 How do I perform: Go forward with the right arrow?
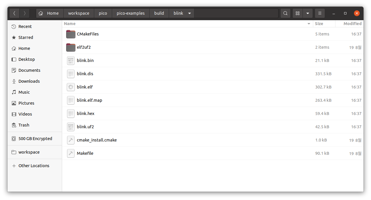coord(25,13)
